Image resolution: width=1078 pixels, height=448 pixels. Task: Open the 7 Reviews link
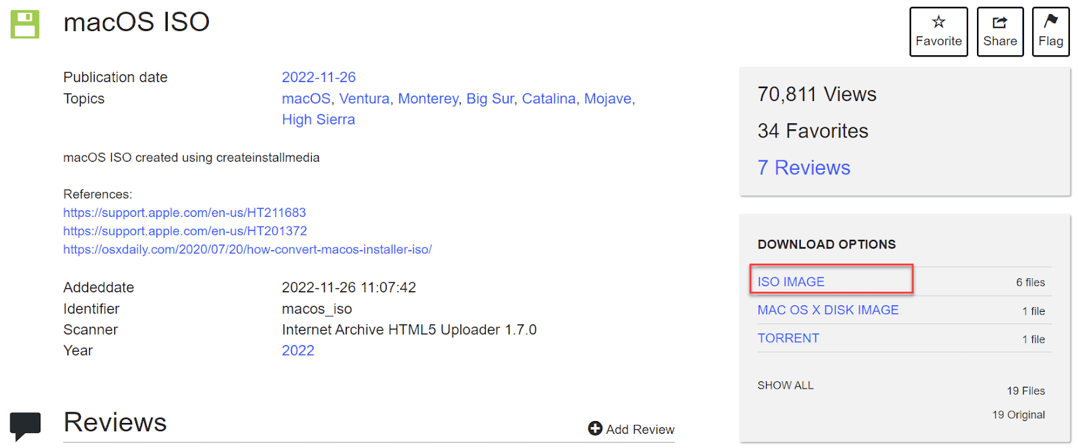coord(804,167)
